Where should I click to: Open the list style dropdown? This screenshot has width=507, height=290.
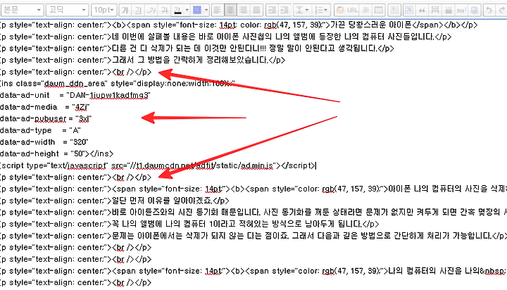(321, 10)
